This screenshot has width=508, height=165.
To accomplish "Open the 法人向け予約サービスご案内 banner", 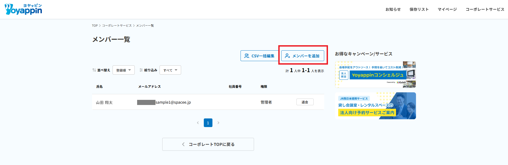I will (375, 106).
